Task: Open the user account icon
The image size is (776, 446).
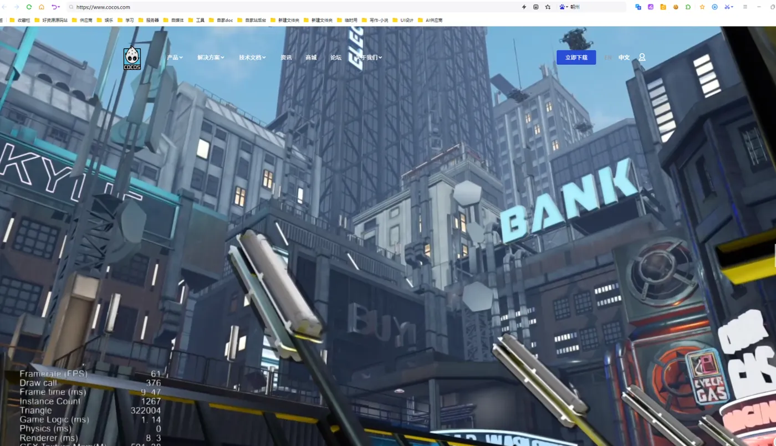Action: [x=642, y=58]
